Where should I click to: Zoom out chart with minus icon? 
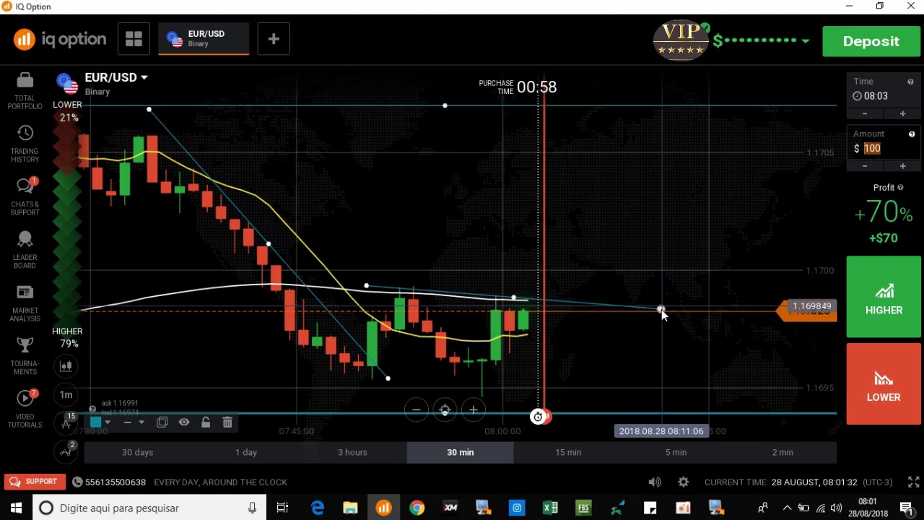click(417, 410)
